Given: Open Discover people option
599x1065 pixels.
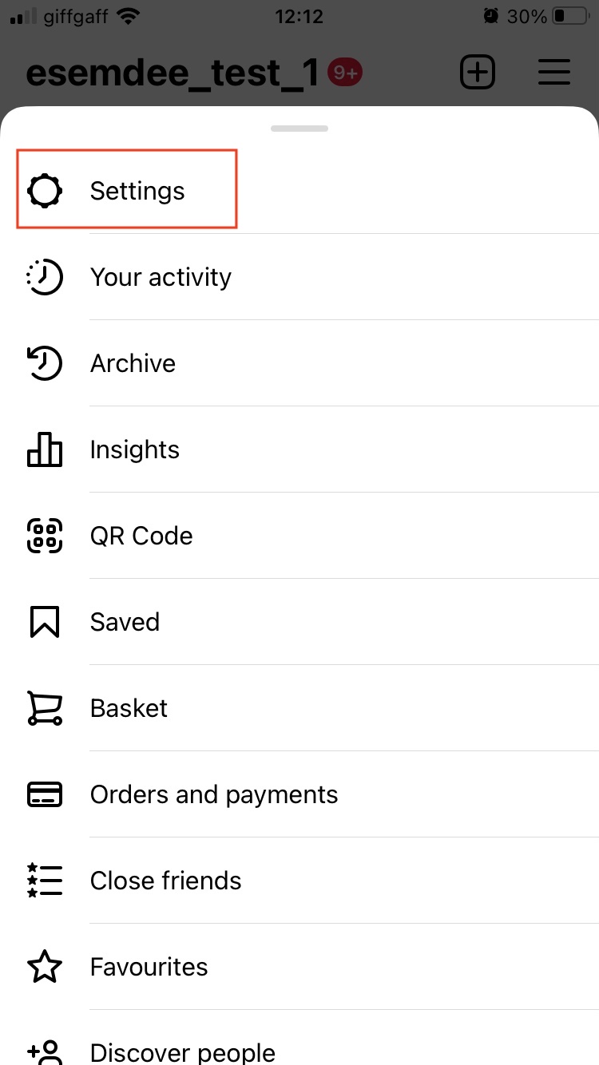Looking at the screenshot, I should click(182, 1052).
